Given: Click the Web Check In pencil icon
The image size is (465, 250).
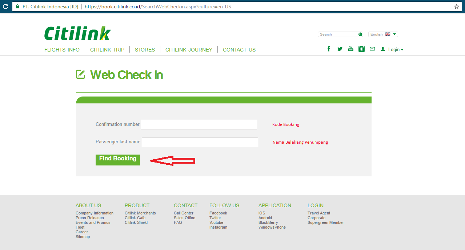Looking at the screenshot, I should point(81,74).
